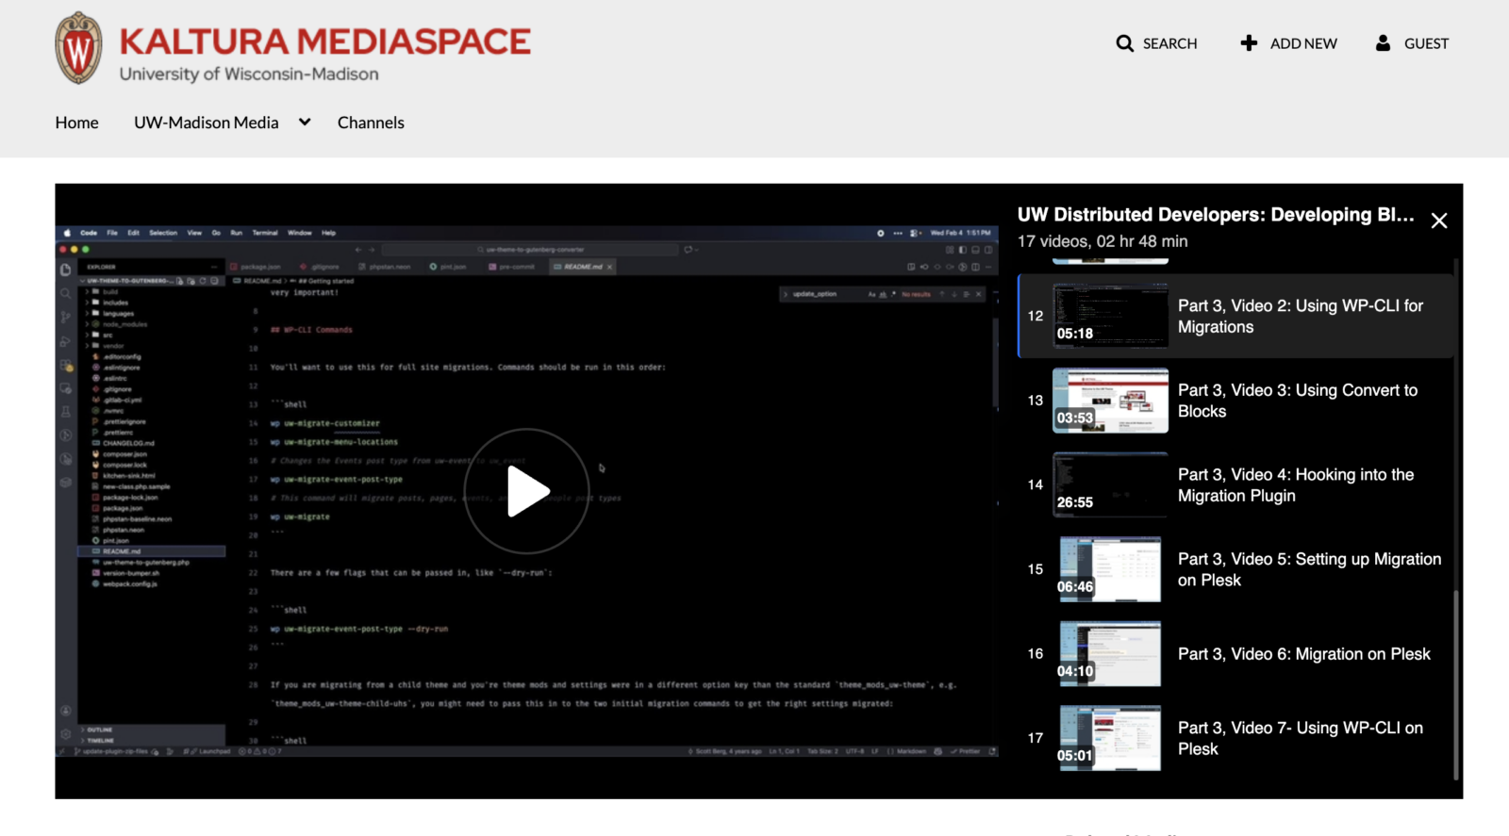Viewport: 1509px width, 836px height.
Task: Open 'Part 3, Video 4: Hooking into the Migration Plugin'
Action: click(1296, 484)
